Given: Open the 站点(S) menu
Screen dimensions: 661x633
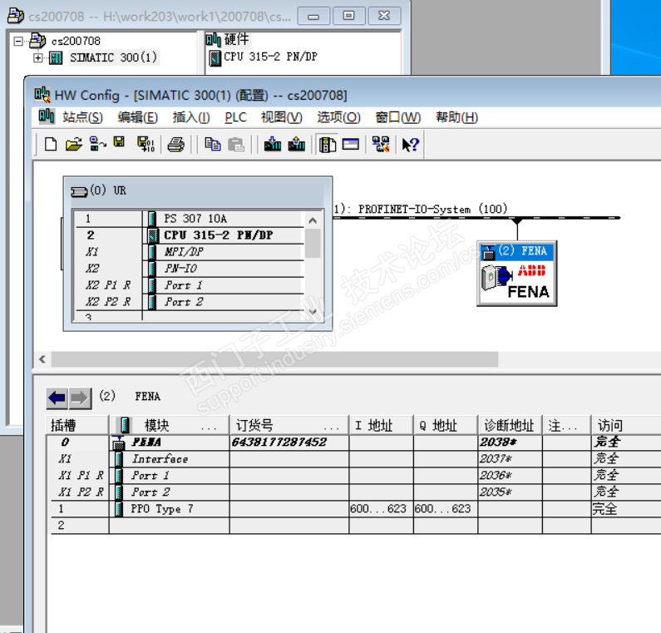Looking at the screenshot, I should [82, 117].
